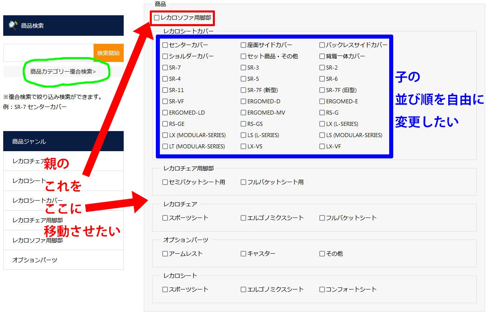488x316 pixels.
Task: Toggle the LS (MODULAR-SERIES) checkbox
Action: (x=322, y=135)
